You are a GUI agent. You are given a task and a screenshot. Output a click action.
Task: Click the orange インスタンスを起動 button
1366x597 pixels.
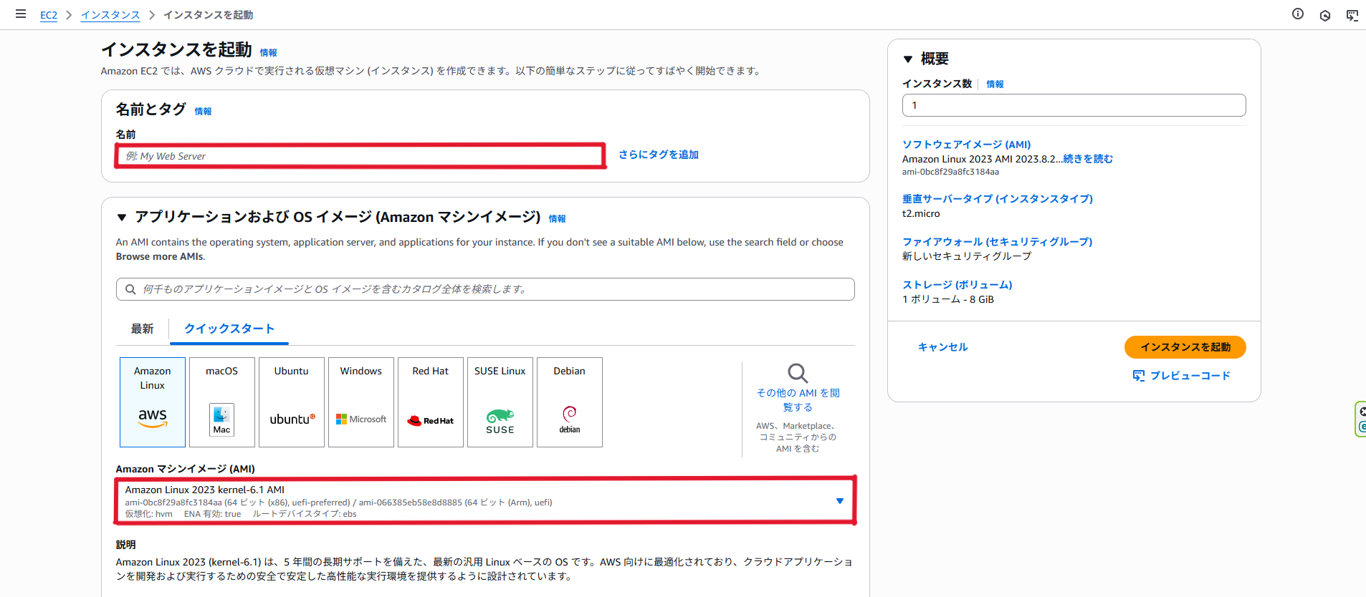[x=1185, y=347]
